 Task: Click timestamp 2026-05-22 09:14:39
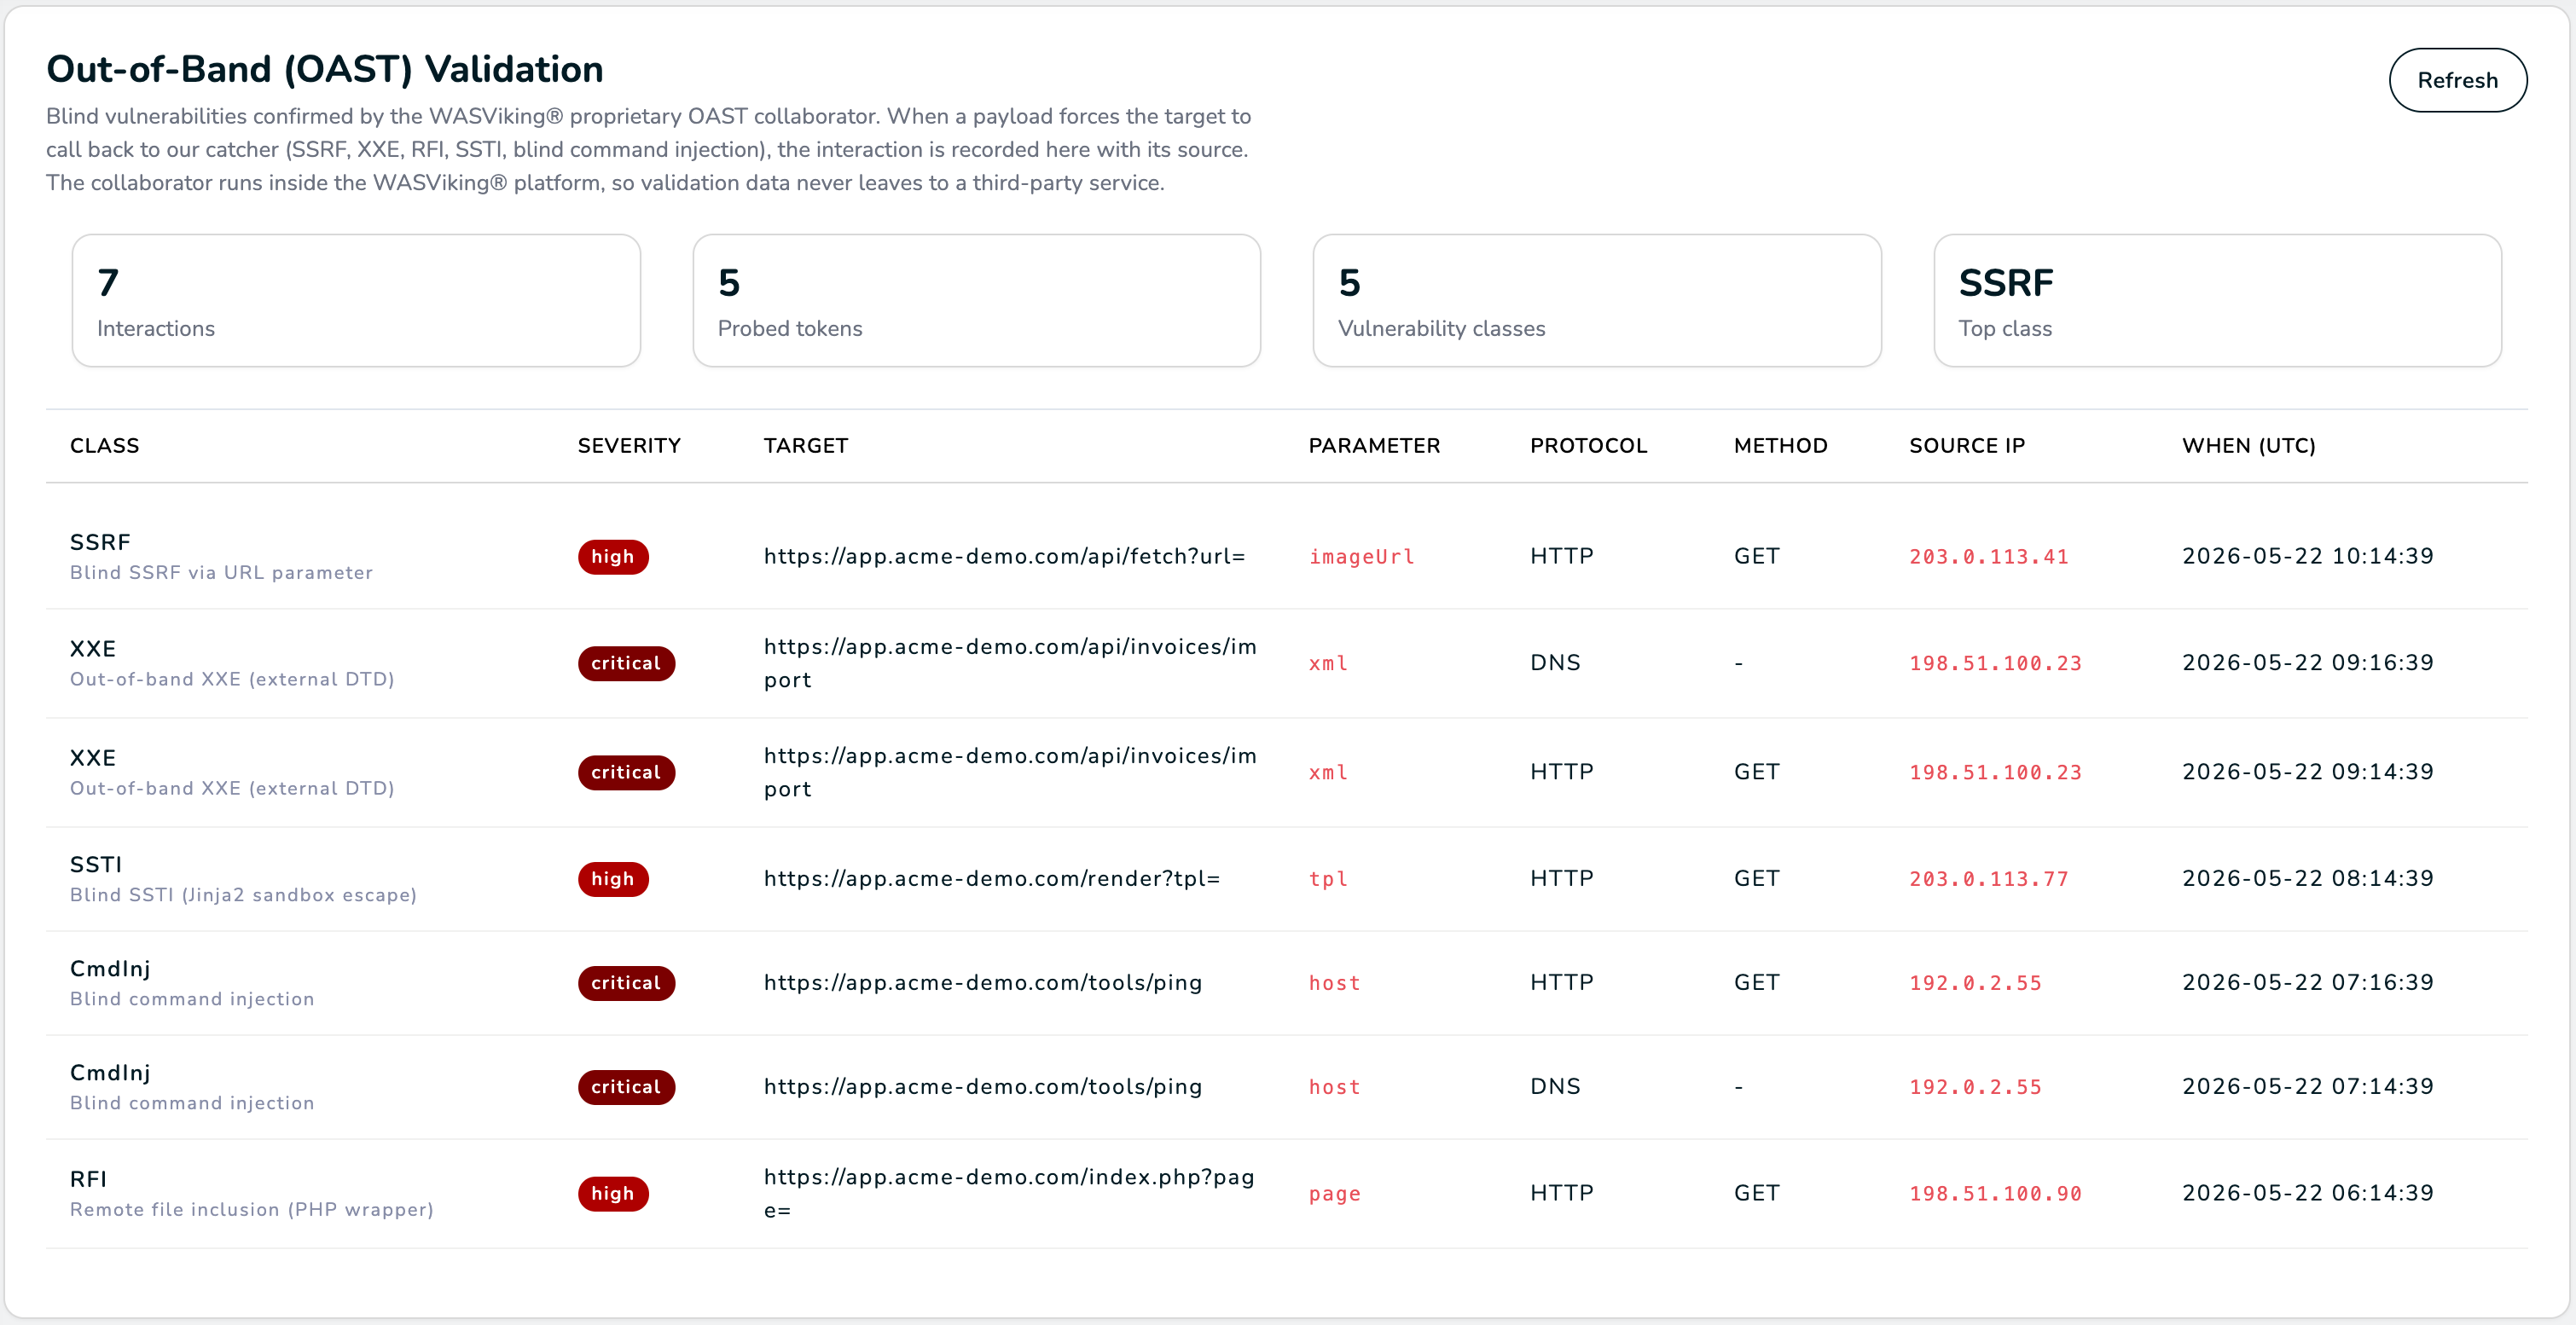(x=2308, y=772)
